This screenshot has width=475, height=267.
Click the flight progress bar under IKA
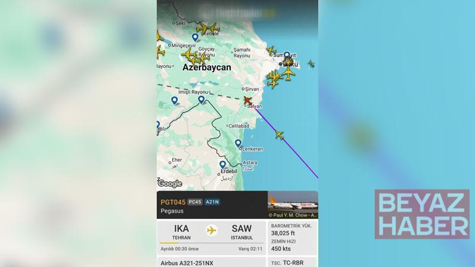pyautogui.click(x=211, y=243)
